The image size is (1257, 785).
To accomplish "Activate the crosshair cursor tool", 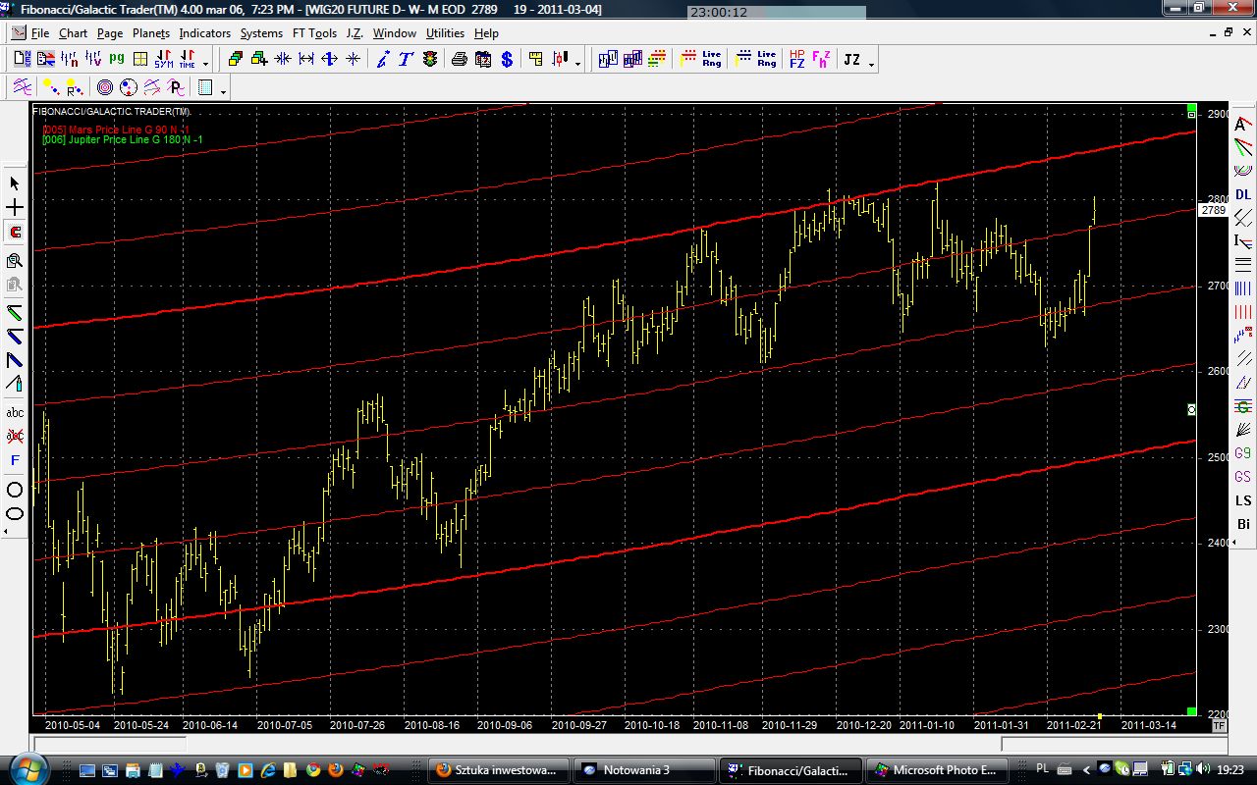I will tap(15, 208).
